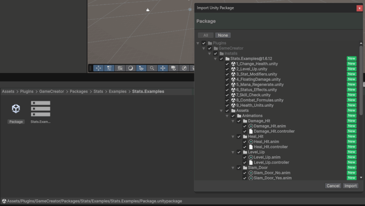Uncheck the Slam_Door_No.anim checkbox
The height and width of the screenshot is (206, 365).
245,173
